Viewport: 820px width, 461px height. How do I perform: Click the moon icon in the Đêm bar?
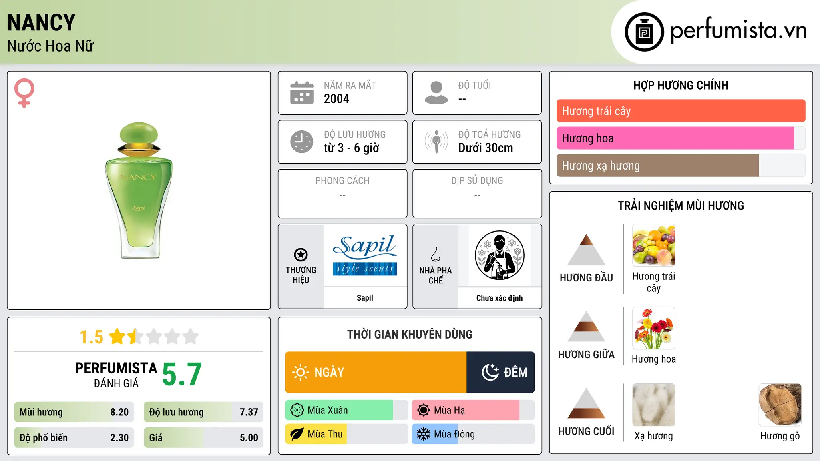pyautogui.click(x=490, y=372)
